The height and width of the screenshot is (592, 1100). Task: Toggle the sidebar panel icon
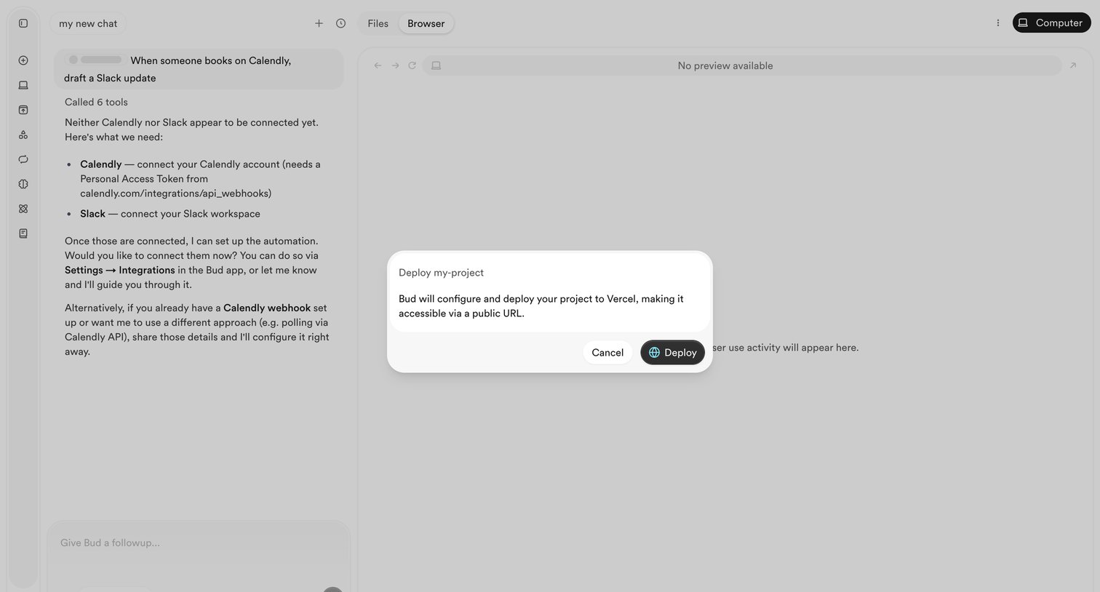click(x=23, y=23)
